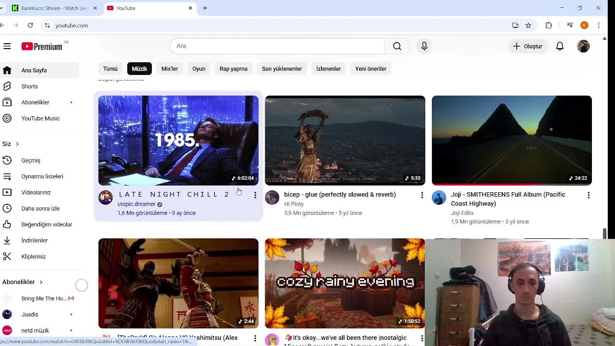Play the bicep glue thumbnail
Viewport: 615px width, 346px height.
[345, 140]
